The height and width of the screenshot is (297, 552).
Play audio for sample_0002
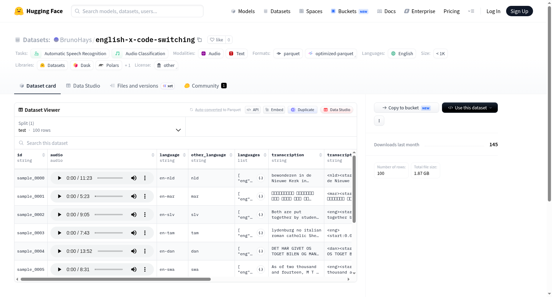pyautogui.click(x=59, y=215)
